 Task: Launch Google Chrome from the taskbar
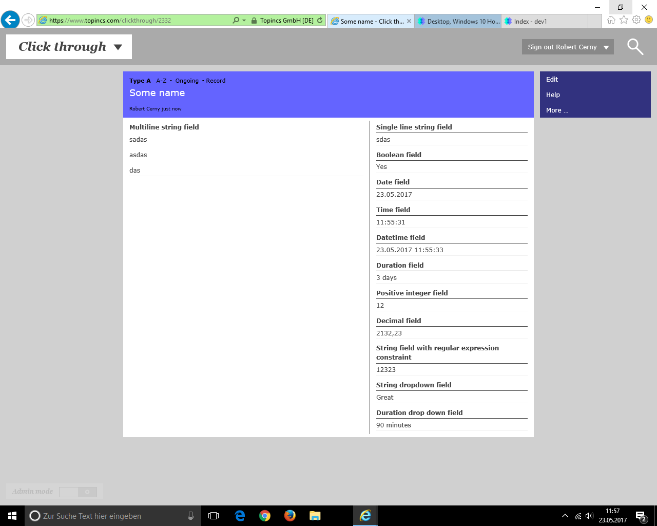tap(265, 516)
